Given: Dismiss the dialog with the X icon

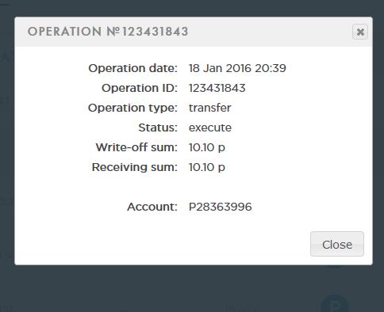Looking at the screenshot, I should 360,32.
